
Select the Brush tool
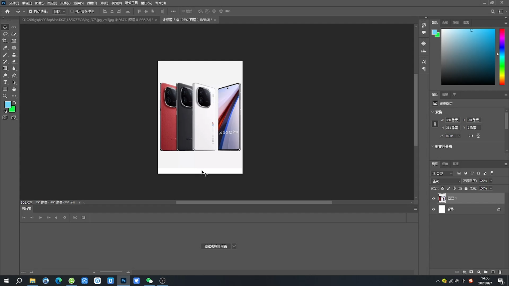point(5,55)
